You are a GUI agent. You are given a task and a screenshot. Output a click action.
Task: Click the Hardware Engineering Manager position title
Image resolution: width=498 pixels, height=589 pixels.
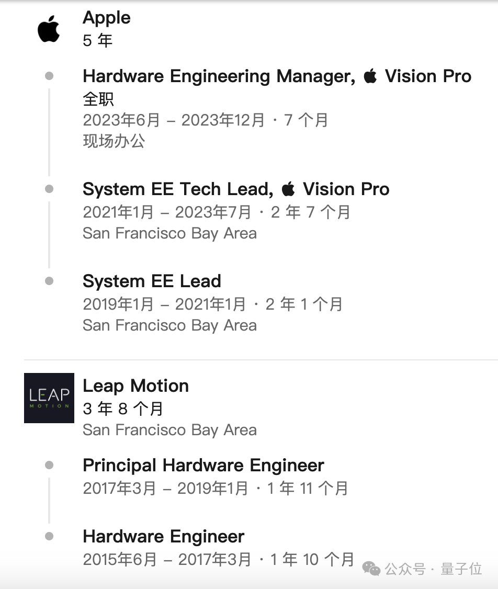click(218, 76)
